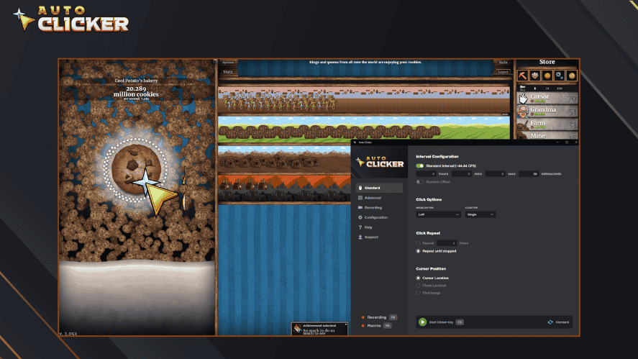Click the blue refresh Standard mode icon
The height and width of the screenshot is (359, 638).
[550, 322]
